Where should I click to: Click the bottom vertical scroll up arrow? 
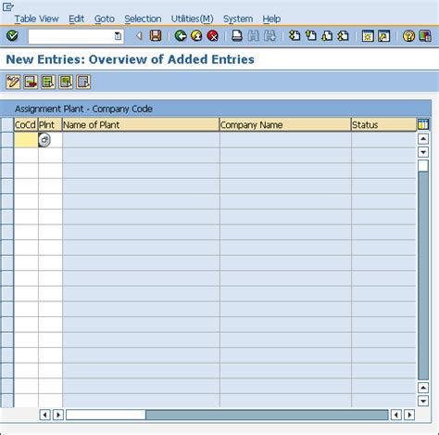click(423, 388)
